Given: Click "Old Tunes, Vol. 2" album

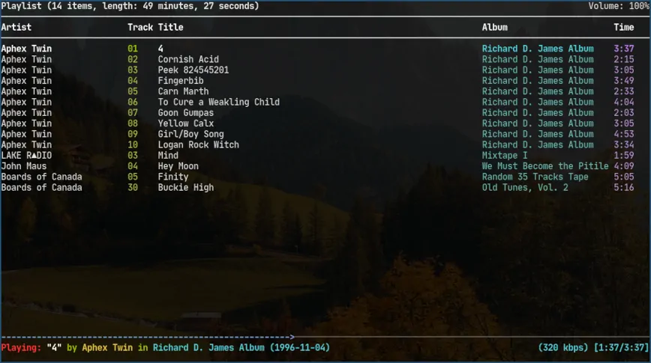Looking at the screenshot, I should pos(525,188).
